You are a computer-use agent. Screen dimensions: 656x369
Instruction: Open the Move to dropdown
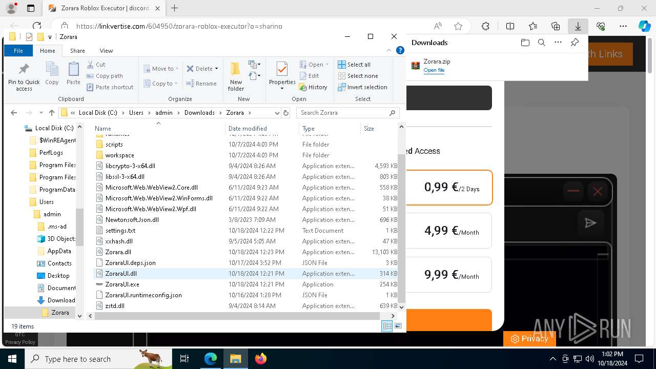click(161, 69)
